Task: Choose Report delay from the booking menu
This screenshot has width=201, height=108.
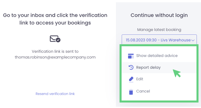Action: click(148, 67)
